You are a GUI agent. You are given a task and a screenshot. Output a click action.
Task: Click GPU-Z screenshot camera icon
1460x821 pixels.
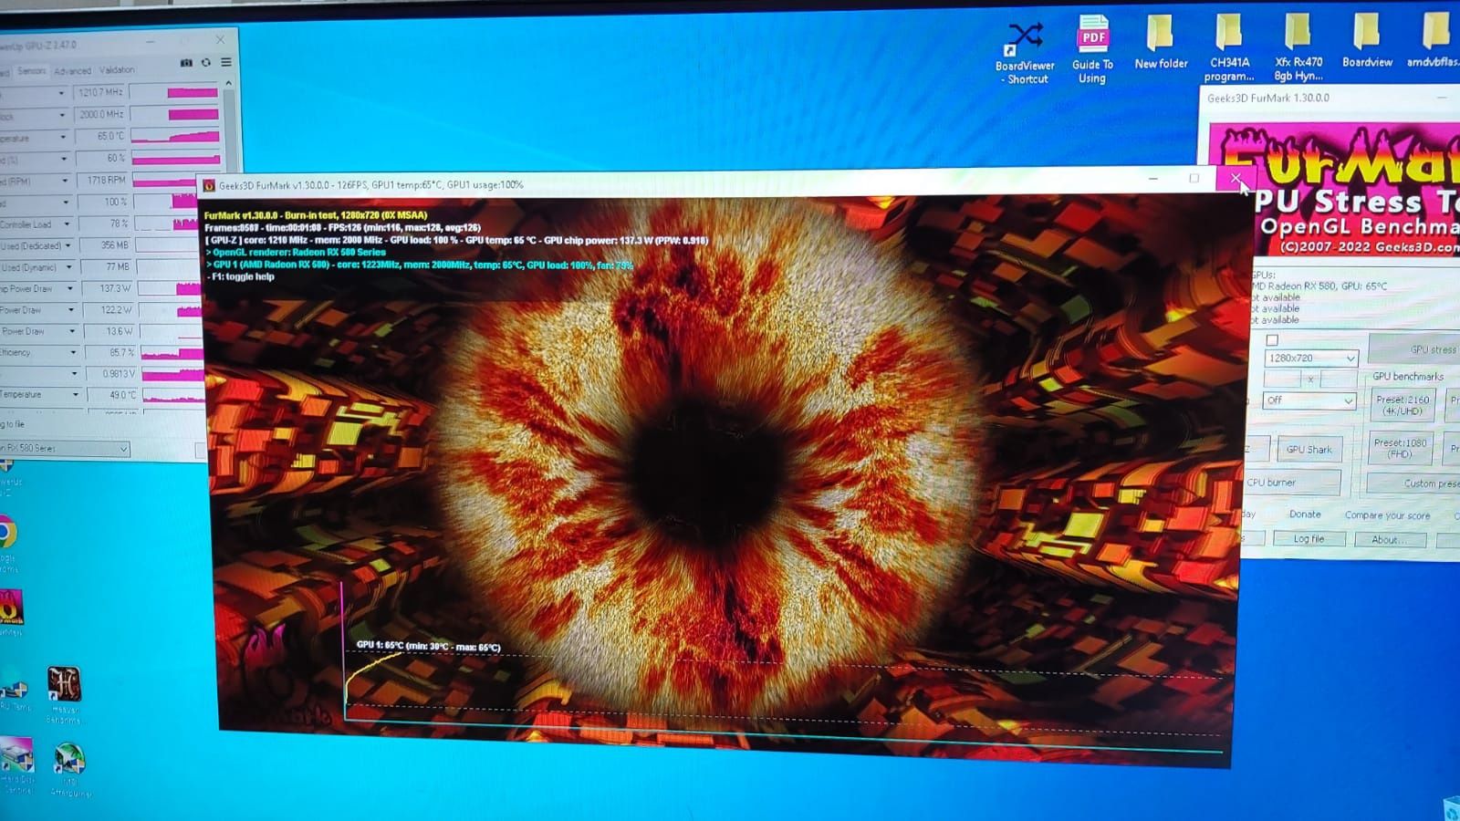click(186, 63)
